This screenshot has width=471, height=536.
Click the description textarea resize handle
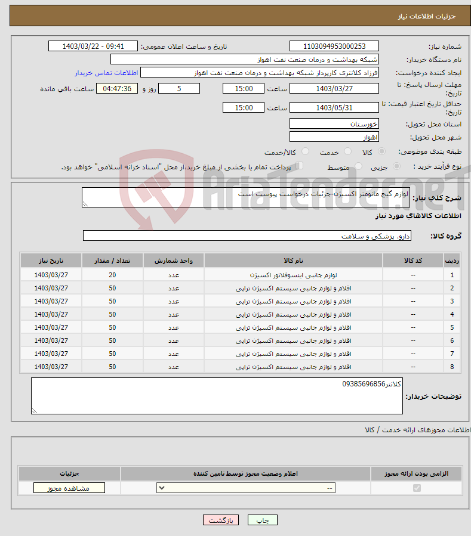pyautogui.click(x=85, y=204)
